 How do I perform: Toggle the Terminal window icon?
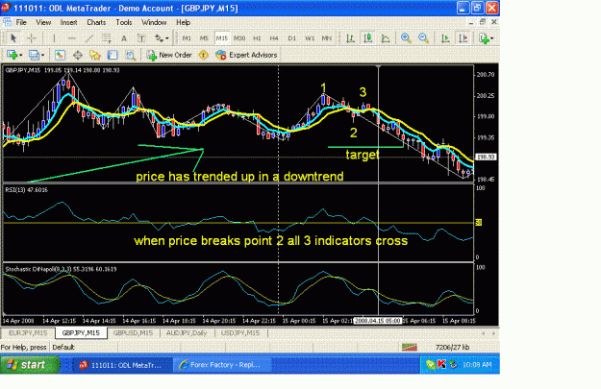click(x=113, y=55)
